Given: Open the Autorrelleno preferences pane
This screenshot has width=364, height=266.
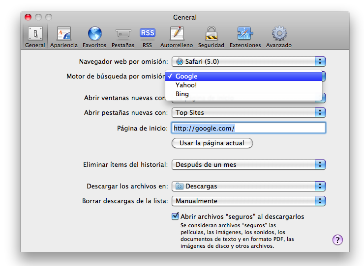Looking at the screenshot, I should pyautogui.click(x=177, y=37).
